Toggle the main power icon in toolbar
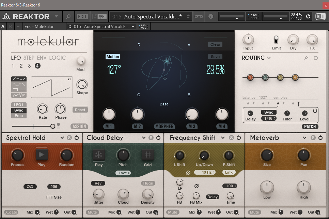Viewport: 329px width, 219px height. click(308, 16)
